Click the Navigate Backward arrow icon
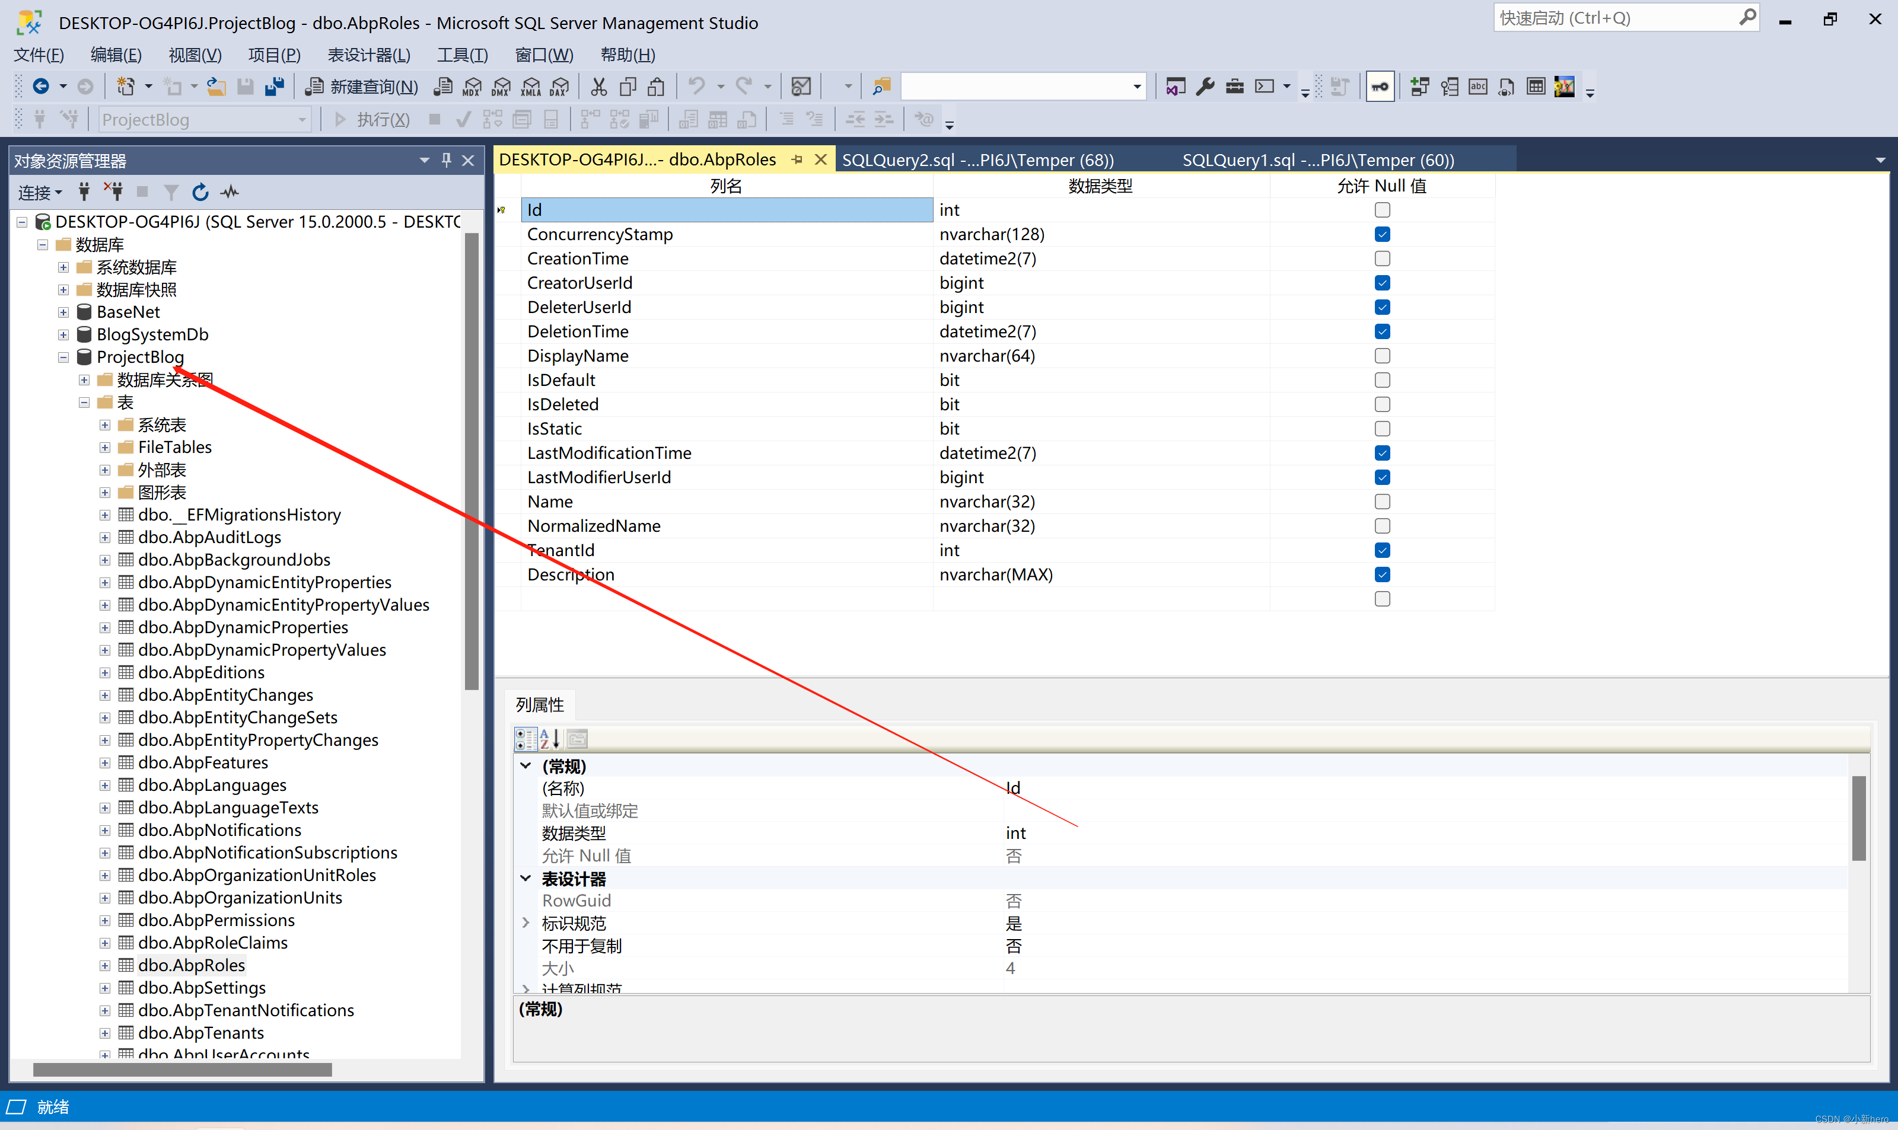This screenshot has height=1130, width=1898. tap(41, 87)
